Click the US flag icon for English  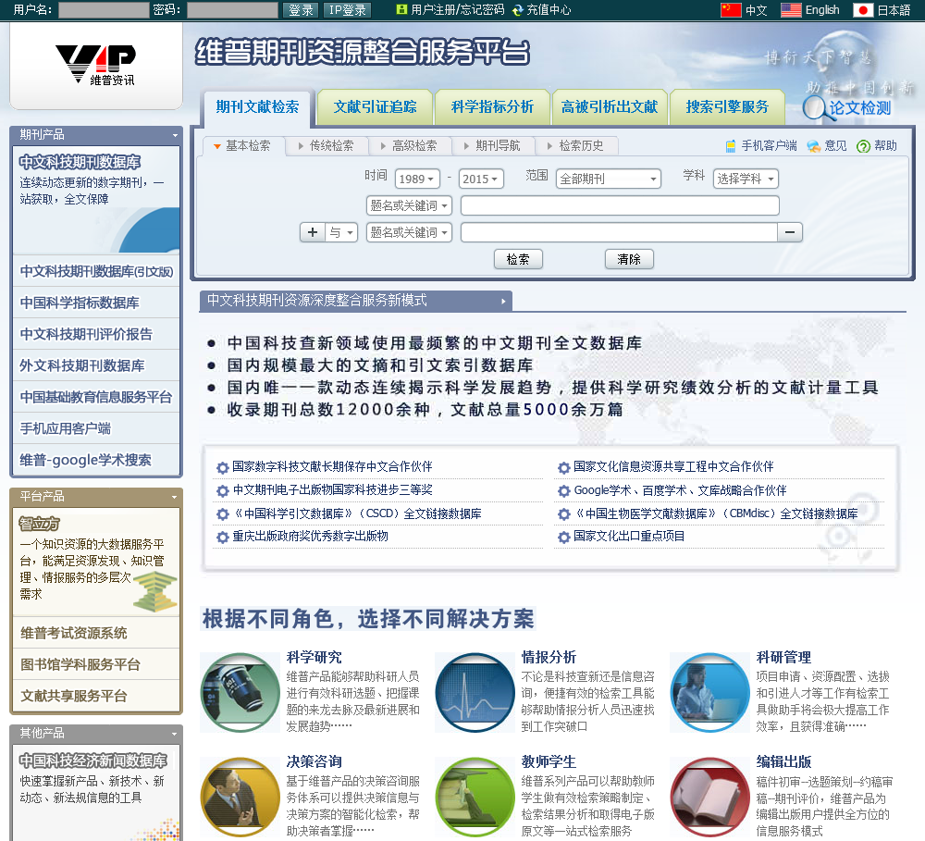791,10
